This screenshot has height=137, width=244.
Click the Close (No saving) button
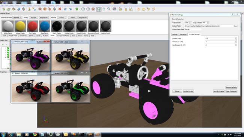pyautogui.click(x=231, y=91)
